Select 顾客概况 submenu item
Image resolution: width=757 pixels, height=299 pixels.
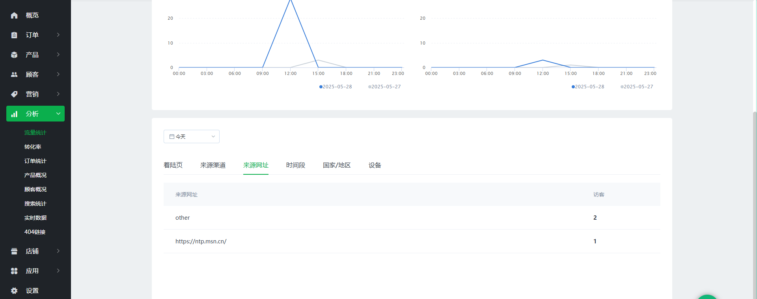point(35,189)
